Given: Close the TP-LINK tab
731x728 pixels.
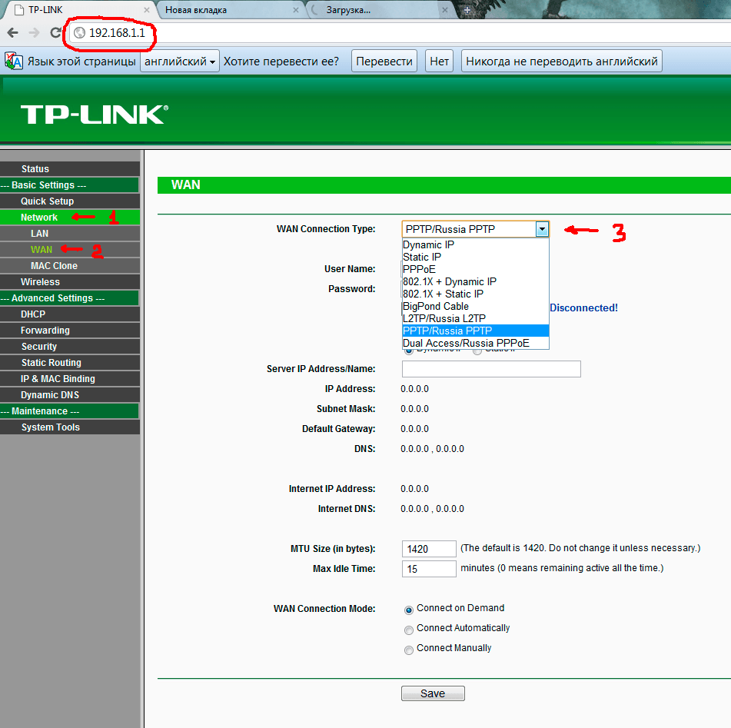Looking at the screenshot, I should pyautogui.click(x=146, y=10).
